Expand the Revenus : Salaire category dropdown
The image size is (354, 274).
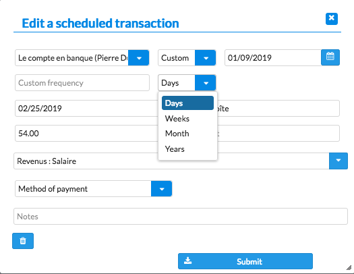point(338,161)
